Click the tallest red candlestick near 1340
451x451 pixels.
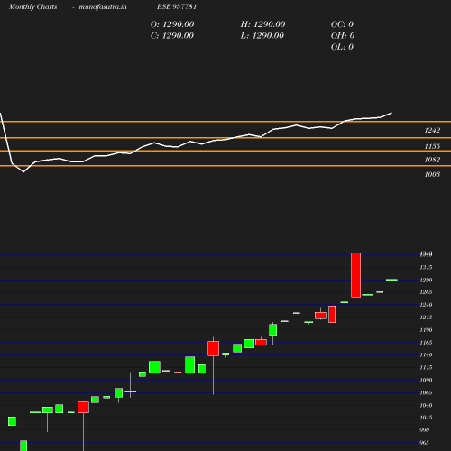click(356, 275)
